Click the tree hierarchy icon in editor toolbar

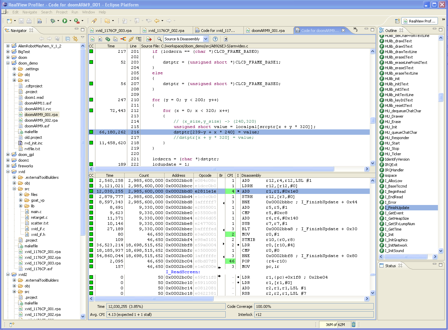tap(139, 39)
